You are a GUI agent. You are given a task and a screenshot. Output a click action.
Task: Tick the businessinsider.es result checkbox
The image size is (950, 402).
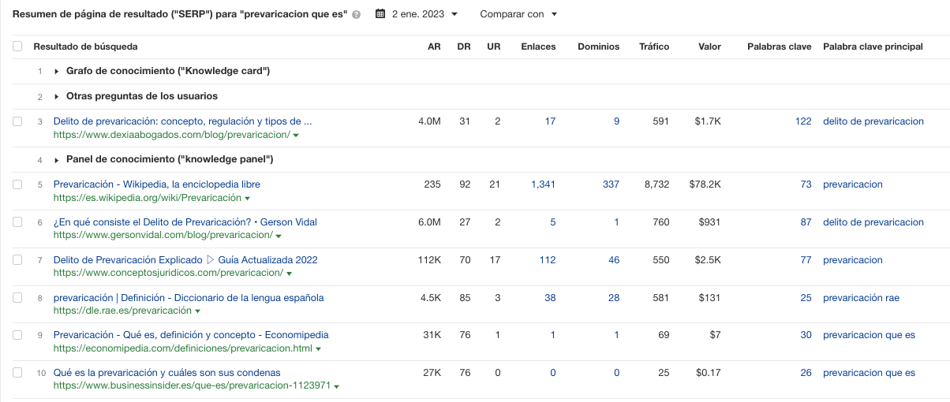tap(17, 374)
